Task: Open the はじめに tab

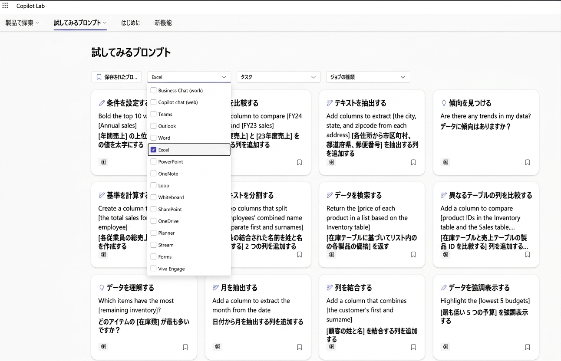Action: pos(131,23)
